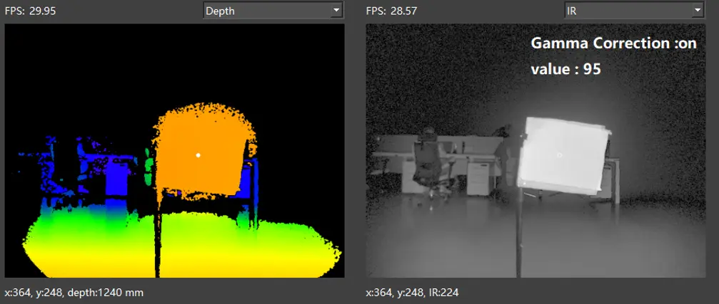Click the 'Gamma Correction :on' overlay text
Screen dimensions: 719x304
pyautogui.click(x=613, y=43)
